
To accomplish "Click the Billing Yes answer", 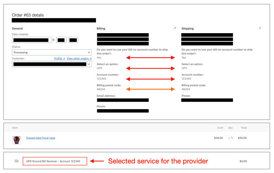I will (x=99, y=58).
